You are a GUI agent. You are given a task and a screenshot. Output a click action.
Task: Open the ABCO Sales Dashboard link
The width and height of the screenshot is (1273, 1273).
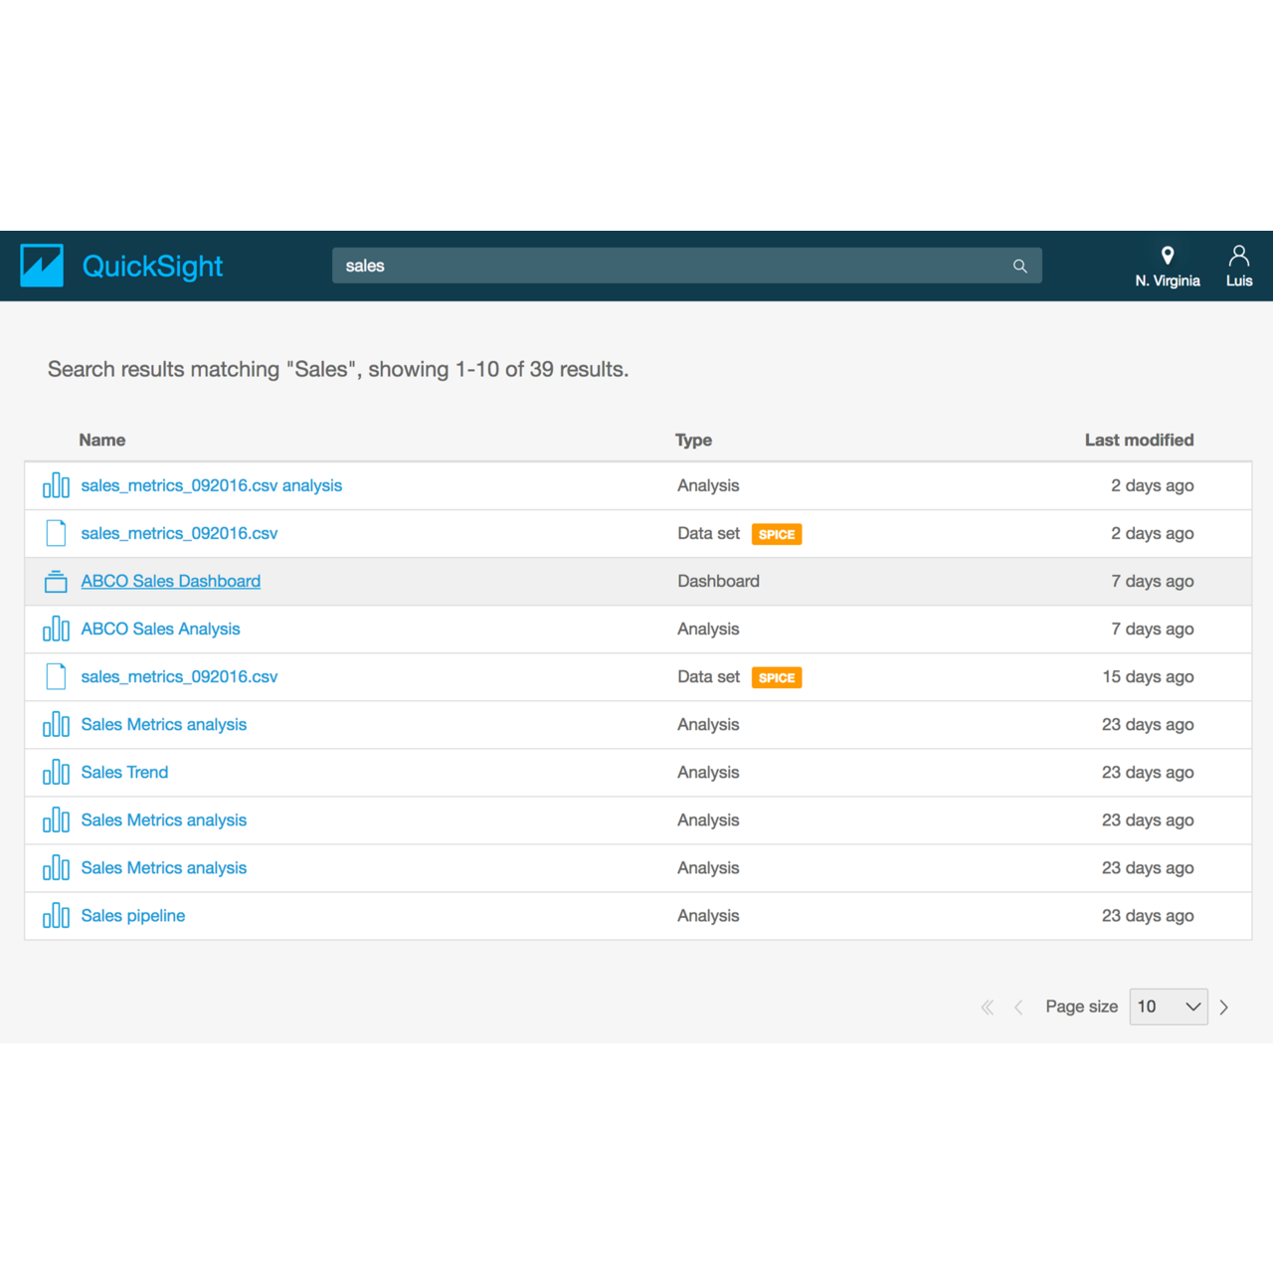[x=170, y=581]
